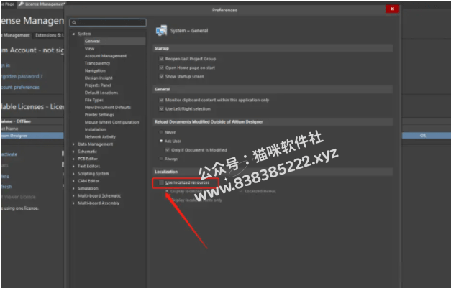Expand the Multi-board Schematic node
This screenshot has width=451, height=288.
pyautogui.click(x=73, y=196)
